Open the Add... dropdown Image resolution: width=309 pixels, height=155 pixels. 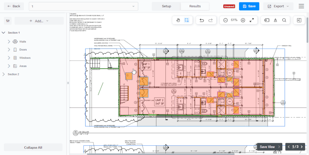coord(39,21)
